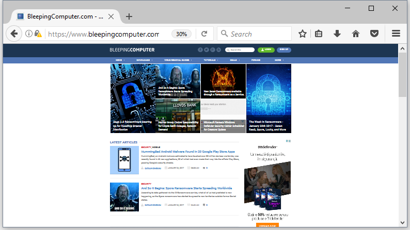Save page to Pocket icon
The height and width of the screenshot is (230, 410).
[374, 34]
